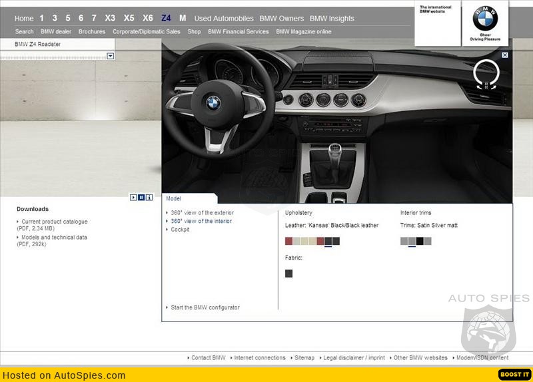Select the first red leather swatch
The height and width of the screenshot is (382, 533).
288,241
